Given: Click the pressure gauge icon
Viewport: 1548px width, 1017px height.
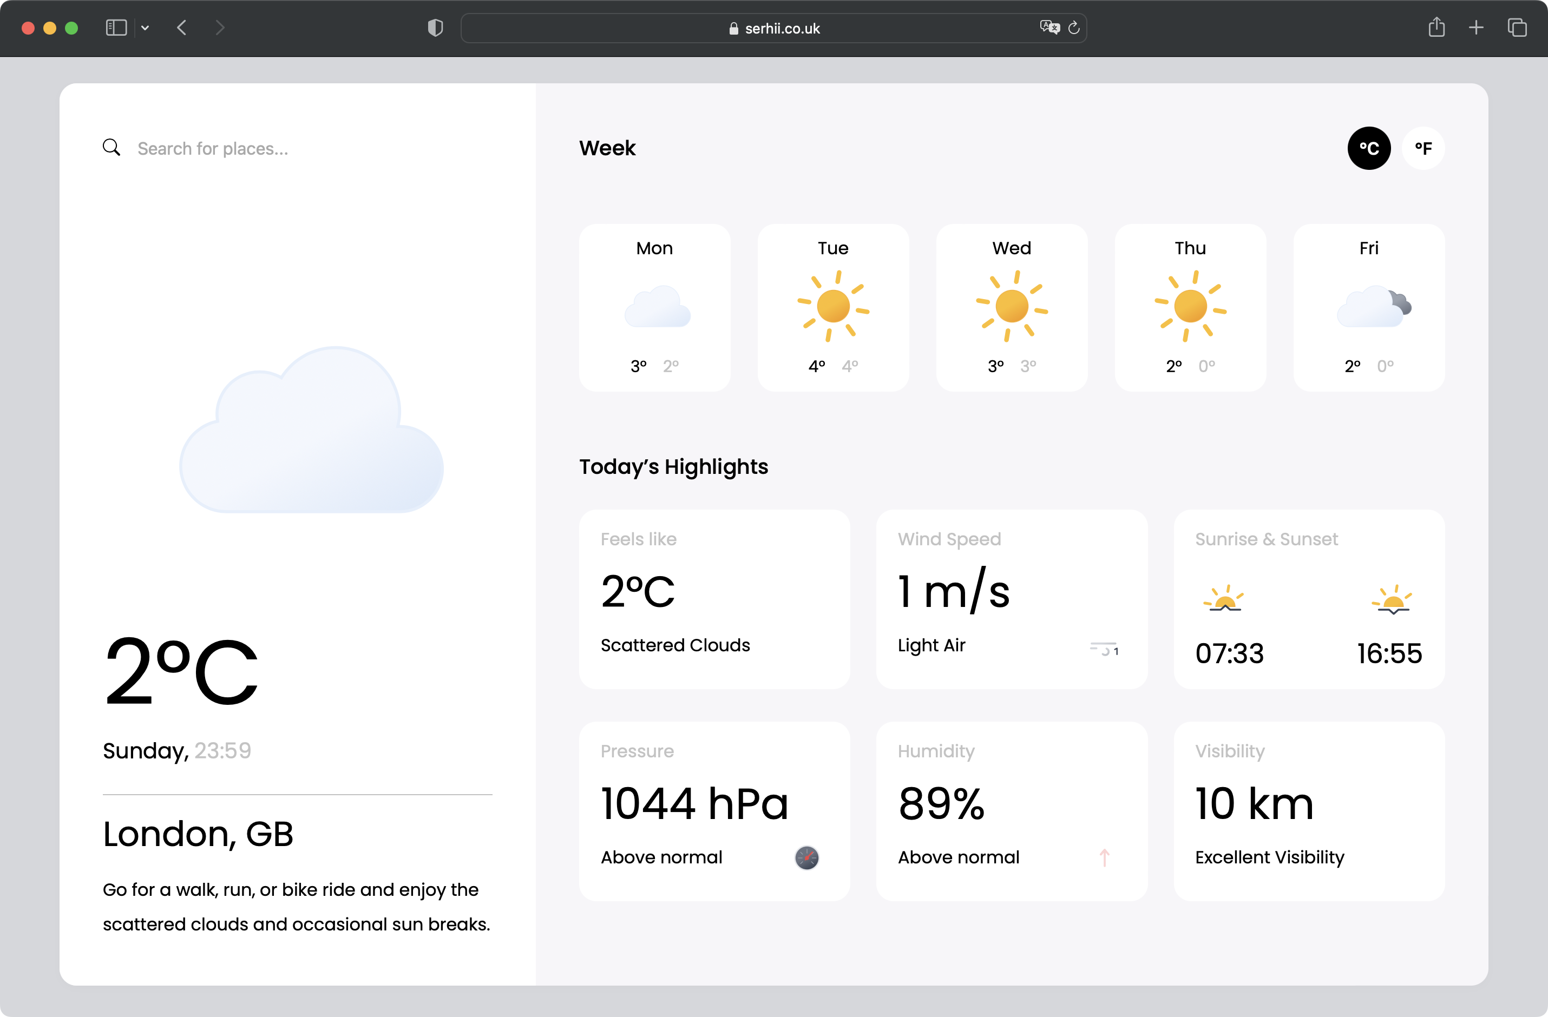Looking at the screenshot, I should pos(806,857).
